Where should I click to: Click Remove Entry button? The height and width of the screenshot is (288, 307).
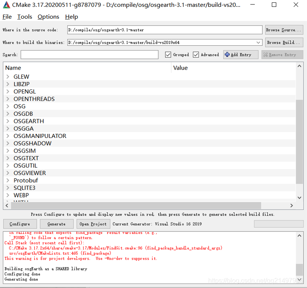pos(282,55)
